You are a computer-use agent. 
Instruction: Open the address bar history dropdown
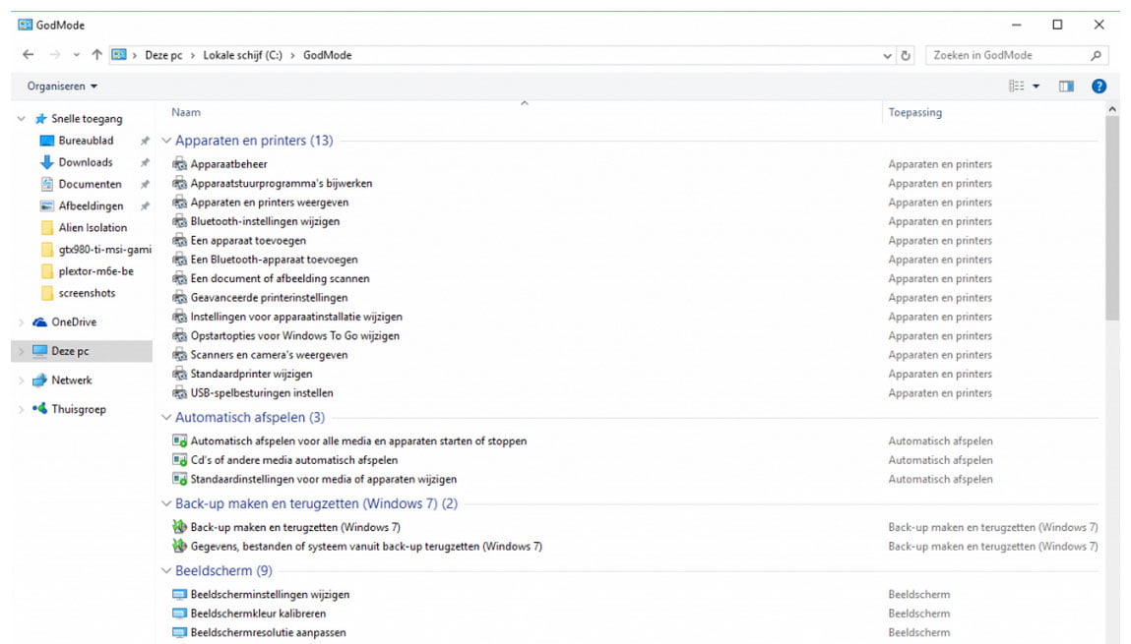click(x=888, y=56)
